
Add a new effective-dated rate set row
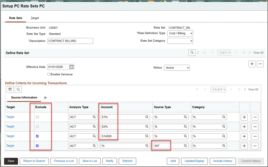(252, 64)
